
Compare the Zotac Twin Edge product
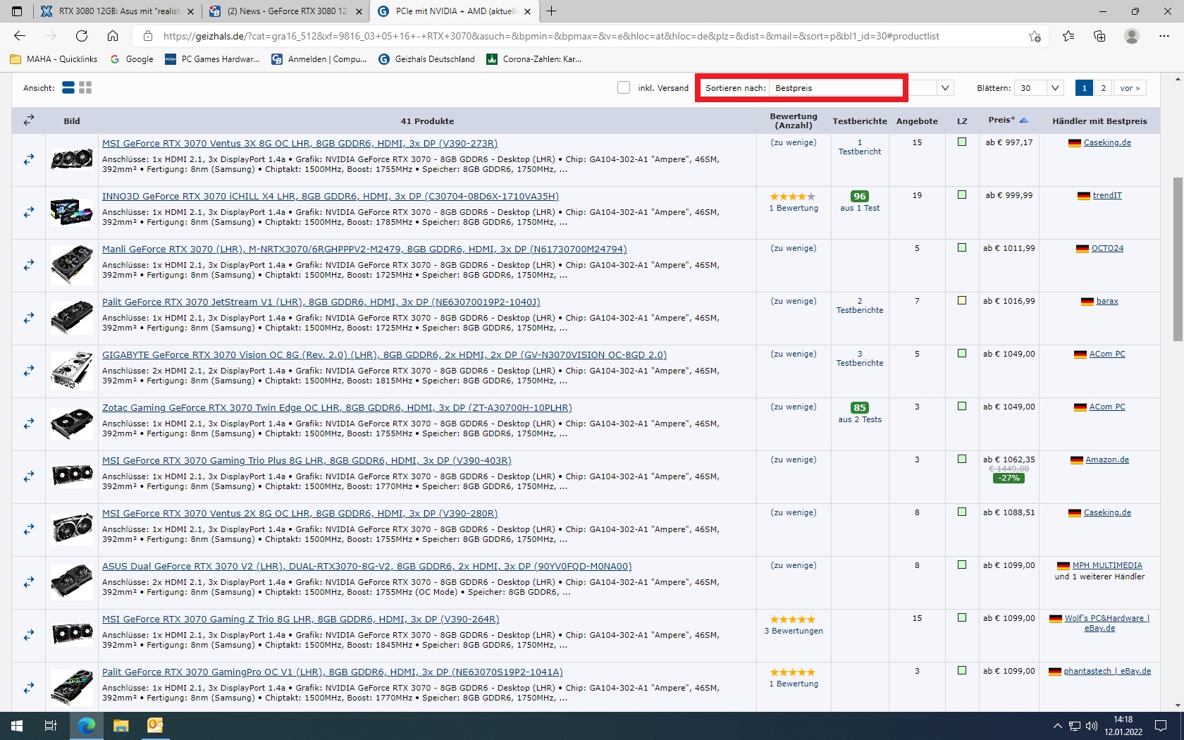(29, 424)
